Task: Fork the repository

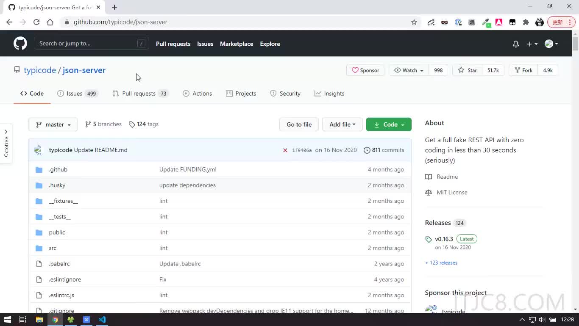Action: click(x=523, y=70)
